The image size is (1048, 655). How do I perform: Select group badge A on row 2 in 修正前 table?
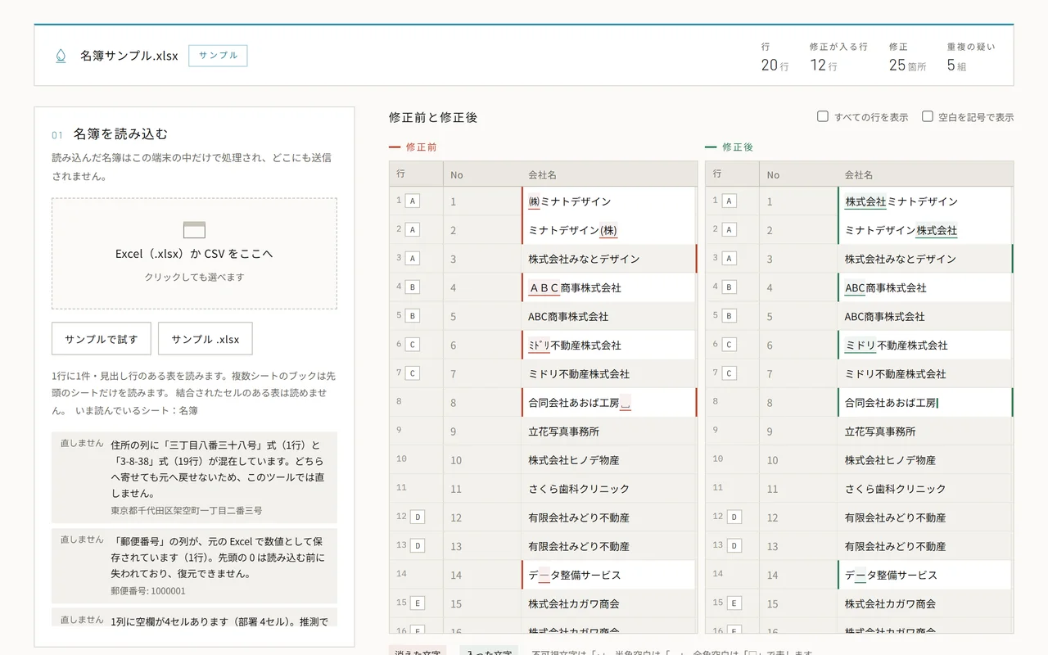pos(412,230)
